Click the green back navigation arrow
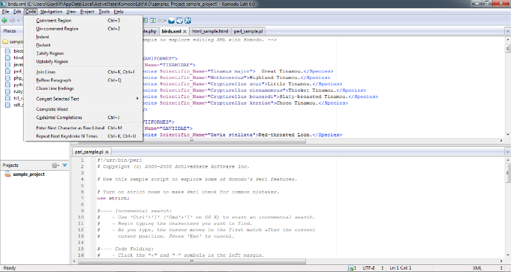The height and width of the screenshot is (272, 511). (5, 20)
